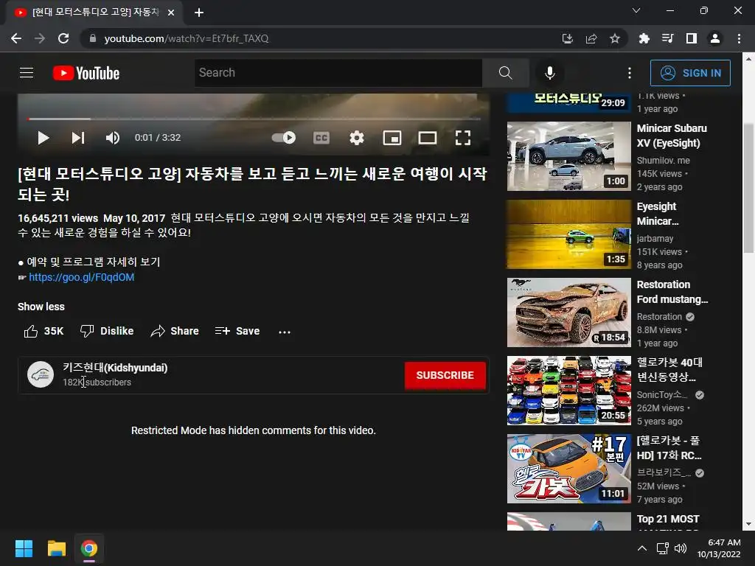The width and height of the screenshot is (755, 566).
Task: Open the Minicar Subaru XV thumbnail
Action: (568, 156)
